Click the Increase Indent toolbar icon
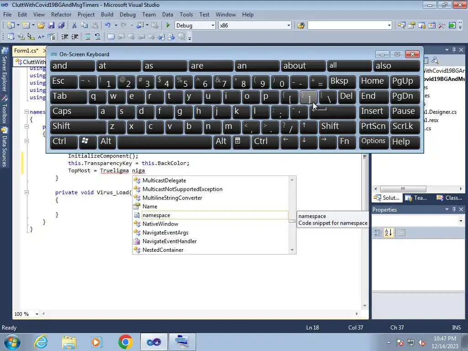468x351 pixels. coord(74,37)
